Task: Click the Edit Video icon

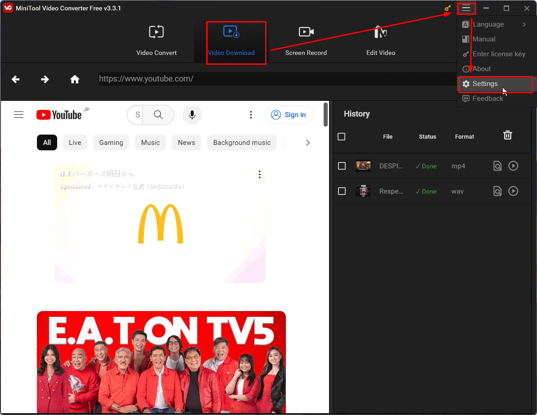Action: click(x=380, y=32)
